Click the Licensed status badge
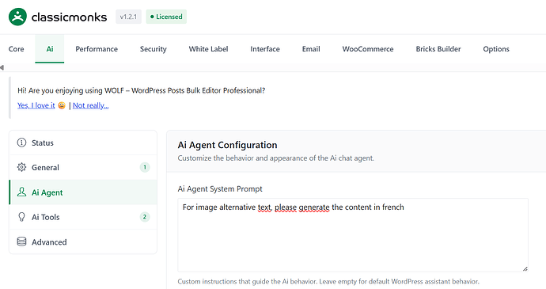 pos(166,17)
